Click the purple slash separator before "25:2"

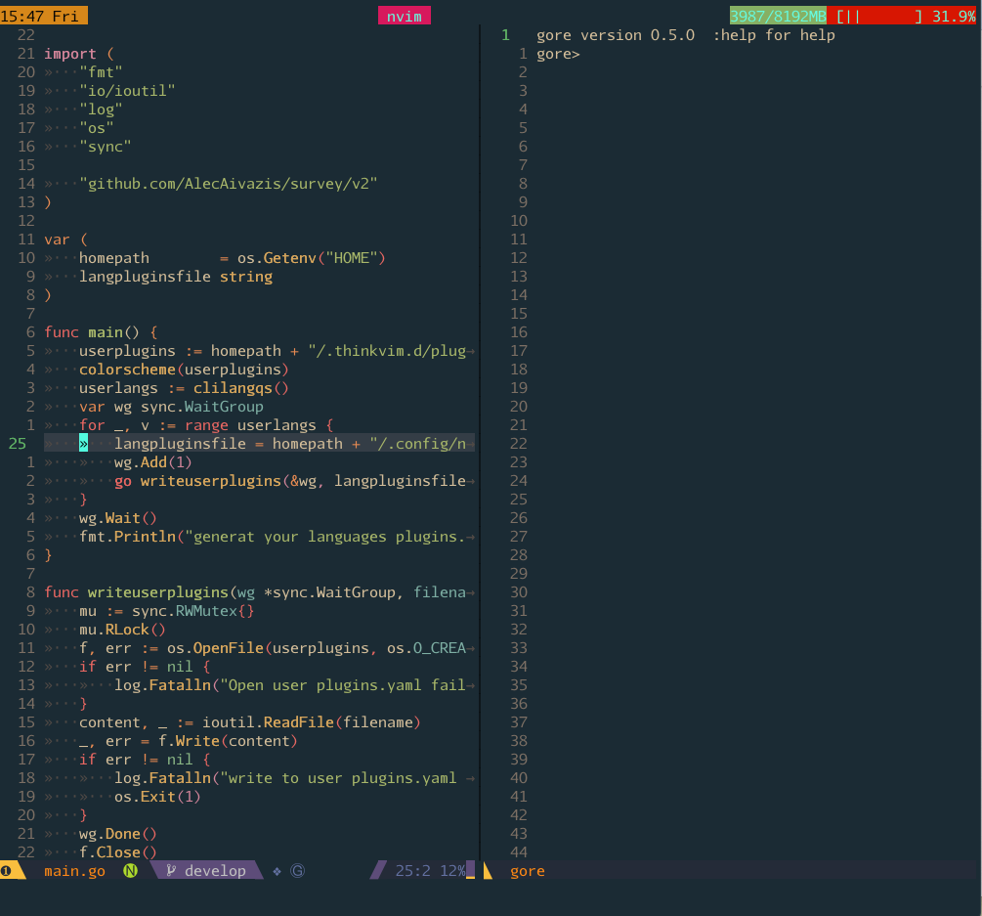[x=378, y=870]
